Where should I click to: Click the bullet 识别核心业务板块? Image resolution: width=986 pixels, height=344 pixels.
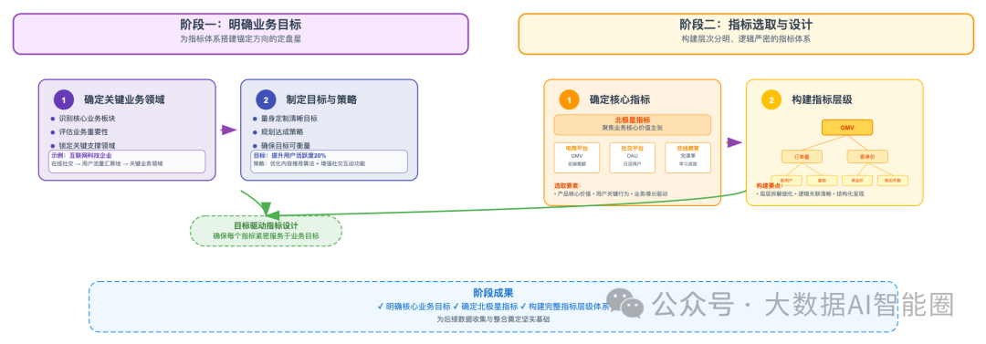click(x=88, y=119)
